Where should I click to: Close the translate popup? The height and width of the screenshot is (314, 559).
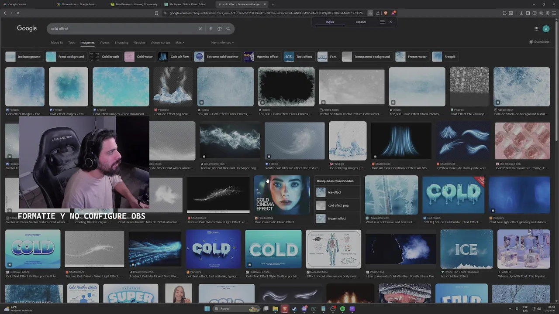[x=390, y=22]
